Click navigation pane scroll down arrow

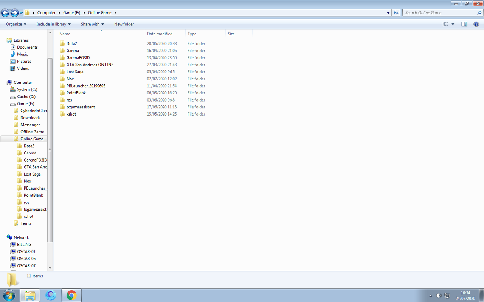(50, 268)
